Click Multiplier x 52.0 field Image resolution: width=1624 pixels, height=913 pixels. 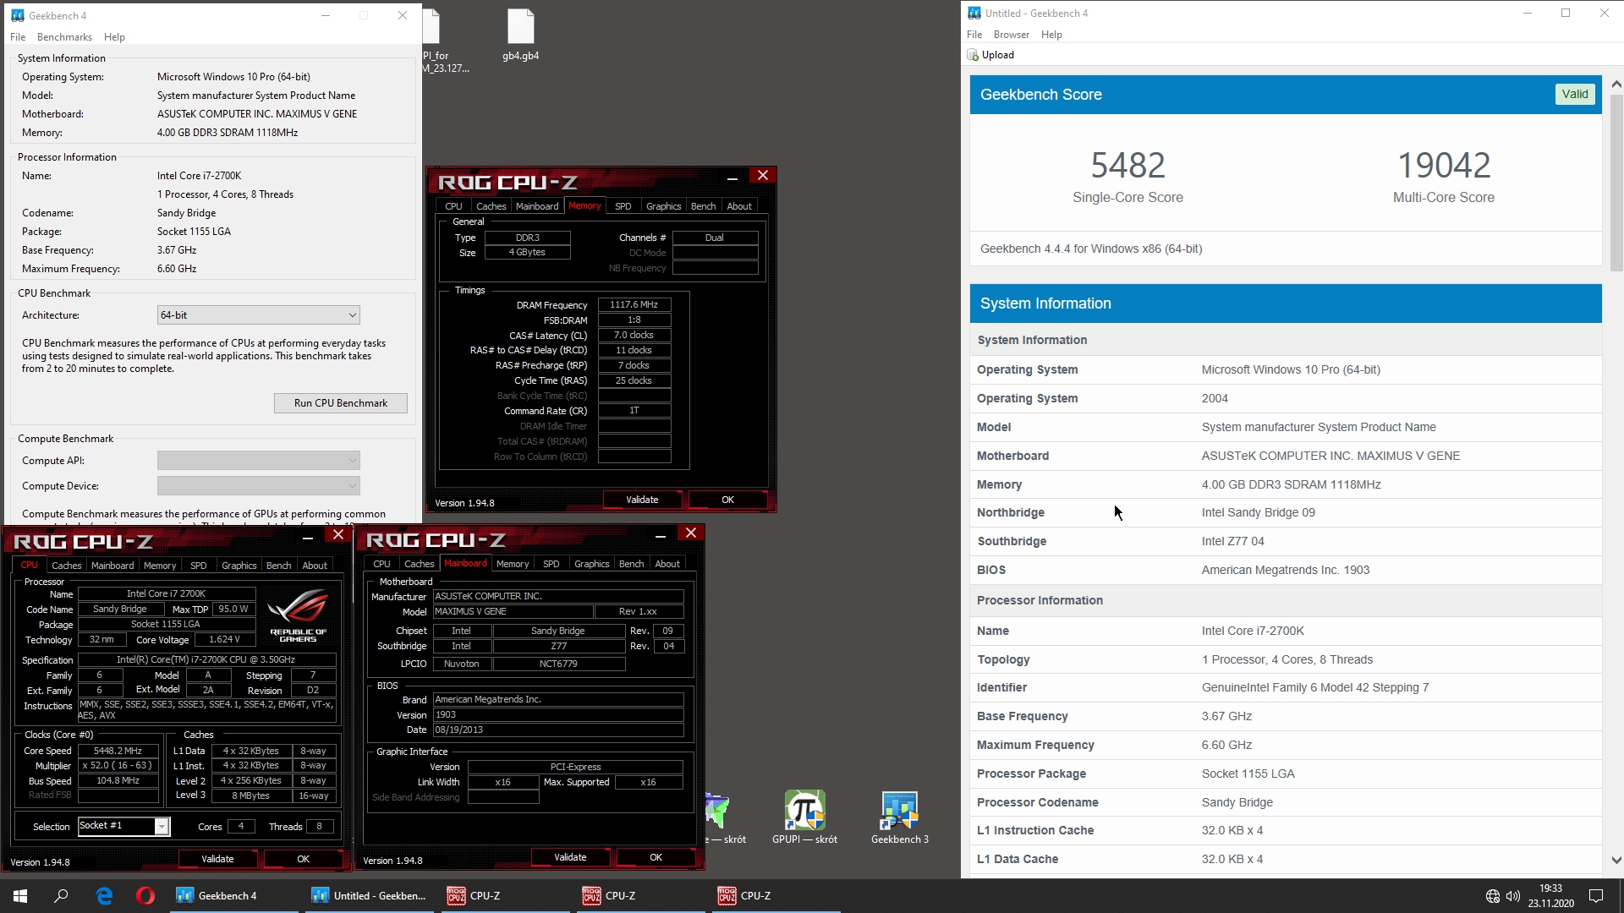click(x=118, y=766)
